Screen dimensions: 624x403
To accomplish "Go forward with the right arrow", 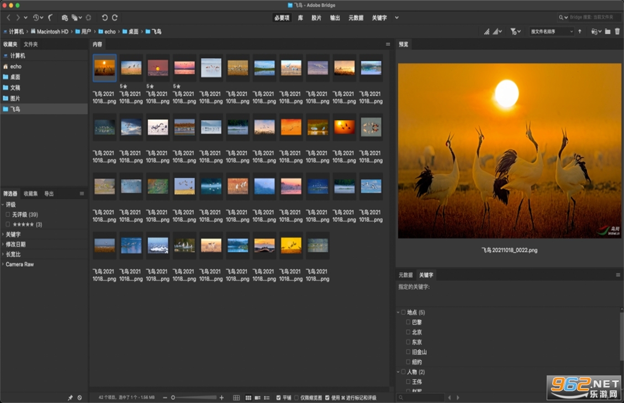I will pyautogui.click(x=18, y=18).
